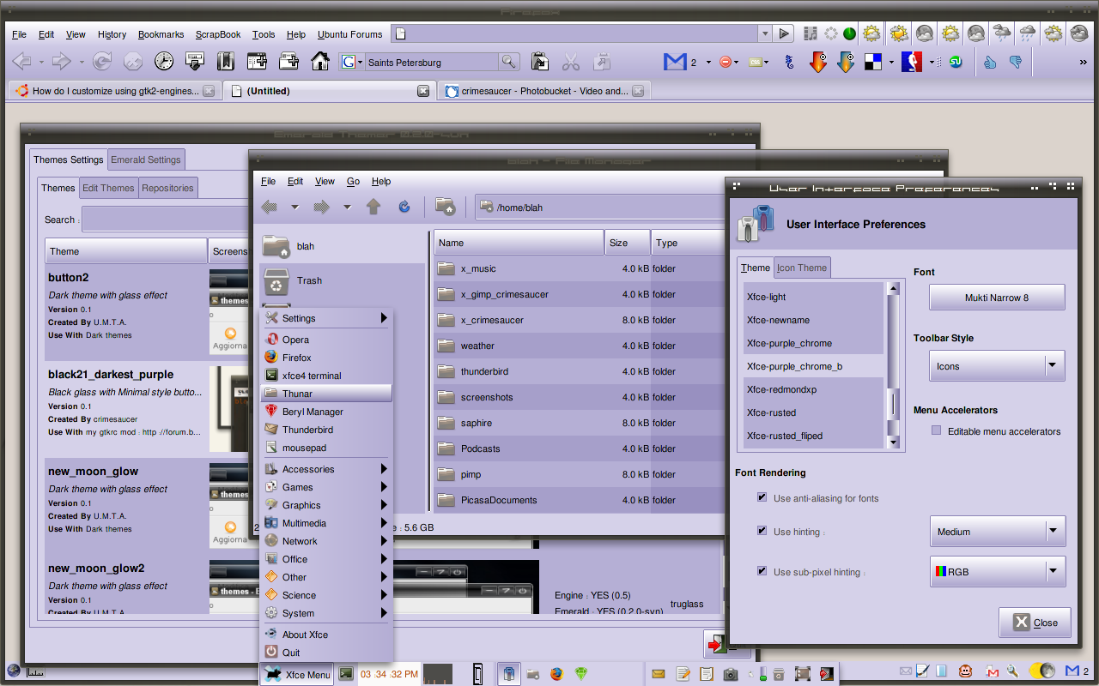The image size is (1099, 686).
Task: Toggle Editable menu accelerators checkbox
Action: click(x=937, y=431)
